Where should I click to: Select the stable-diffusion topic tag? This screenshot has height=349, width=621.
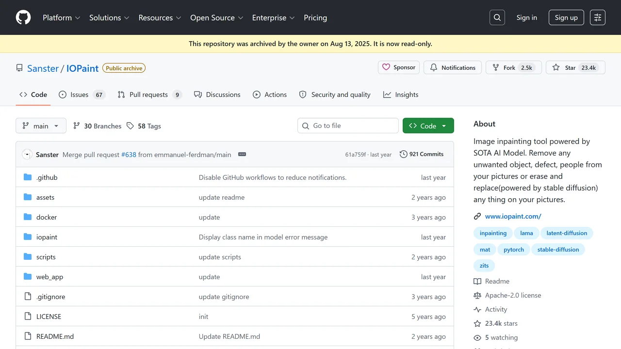(558, 250)
